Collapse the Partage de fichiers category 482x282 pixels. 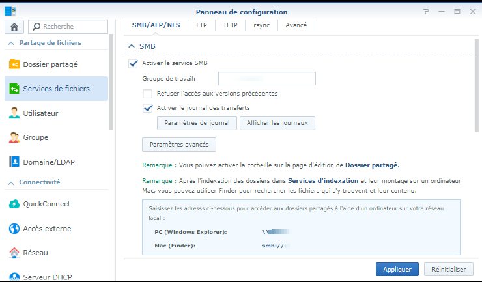[10, 43]
